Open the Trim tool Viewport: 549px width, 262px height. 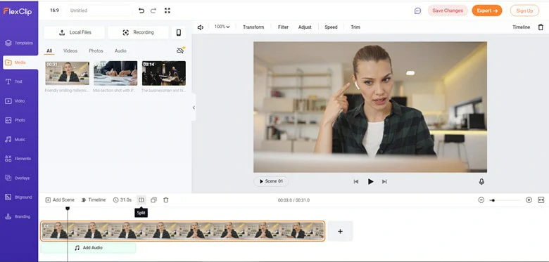coord(355,27)
